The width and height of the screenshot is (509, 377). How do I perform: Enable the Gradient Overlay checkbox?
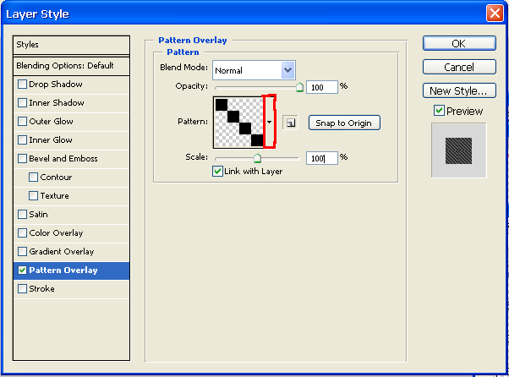[x=22, y=251]
